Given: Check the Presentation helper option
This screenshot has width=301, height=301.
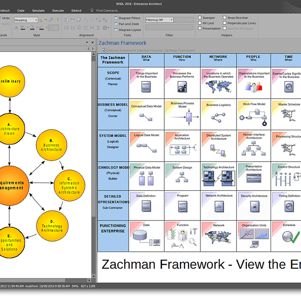Looking at the screenshot, I should (200, 28).
